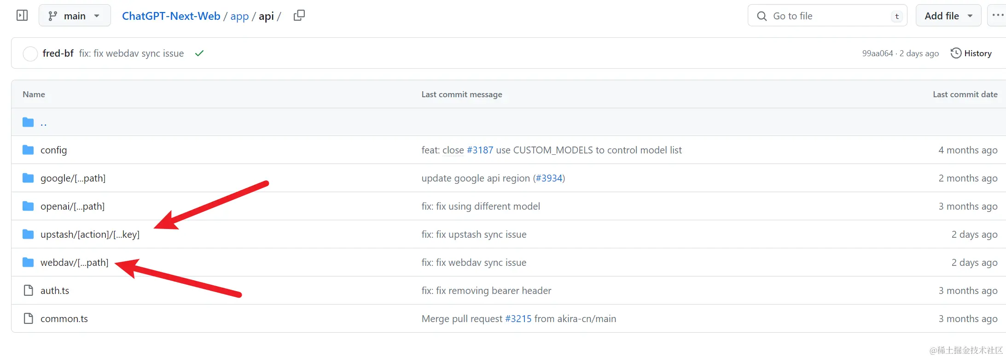Screen dimensions: 1006x358
Task: Open the History clock icon
Action: click(956, 53)
